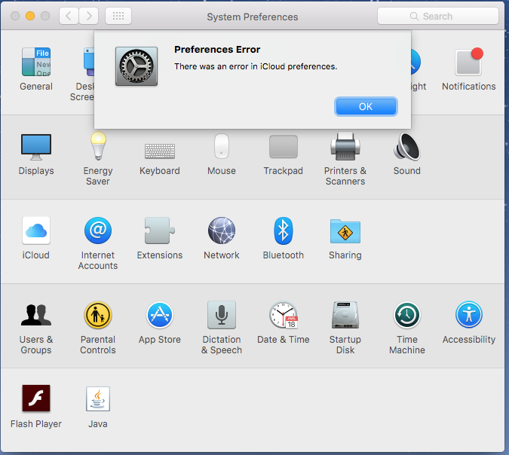Click the Preferences Error heading
509x455 pixels.
tap(217, 49)
